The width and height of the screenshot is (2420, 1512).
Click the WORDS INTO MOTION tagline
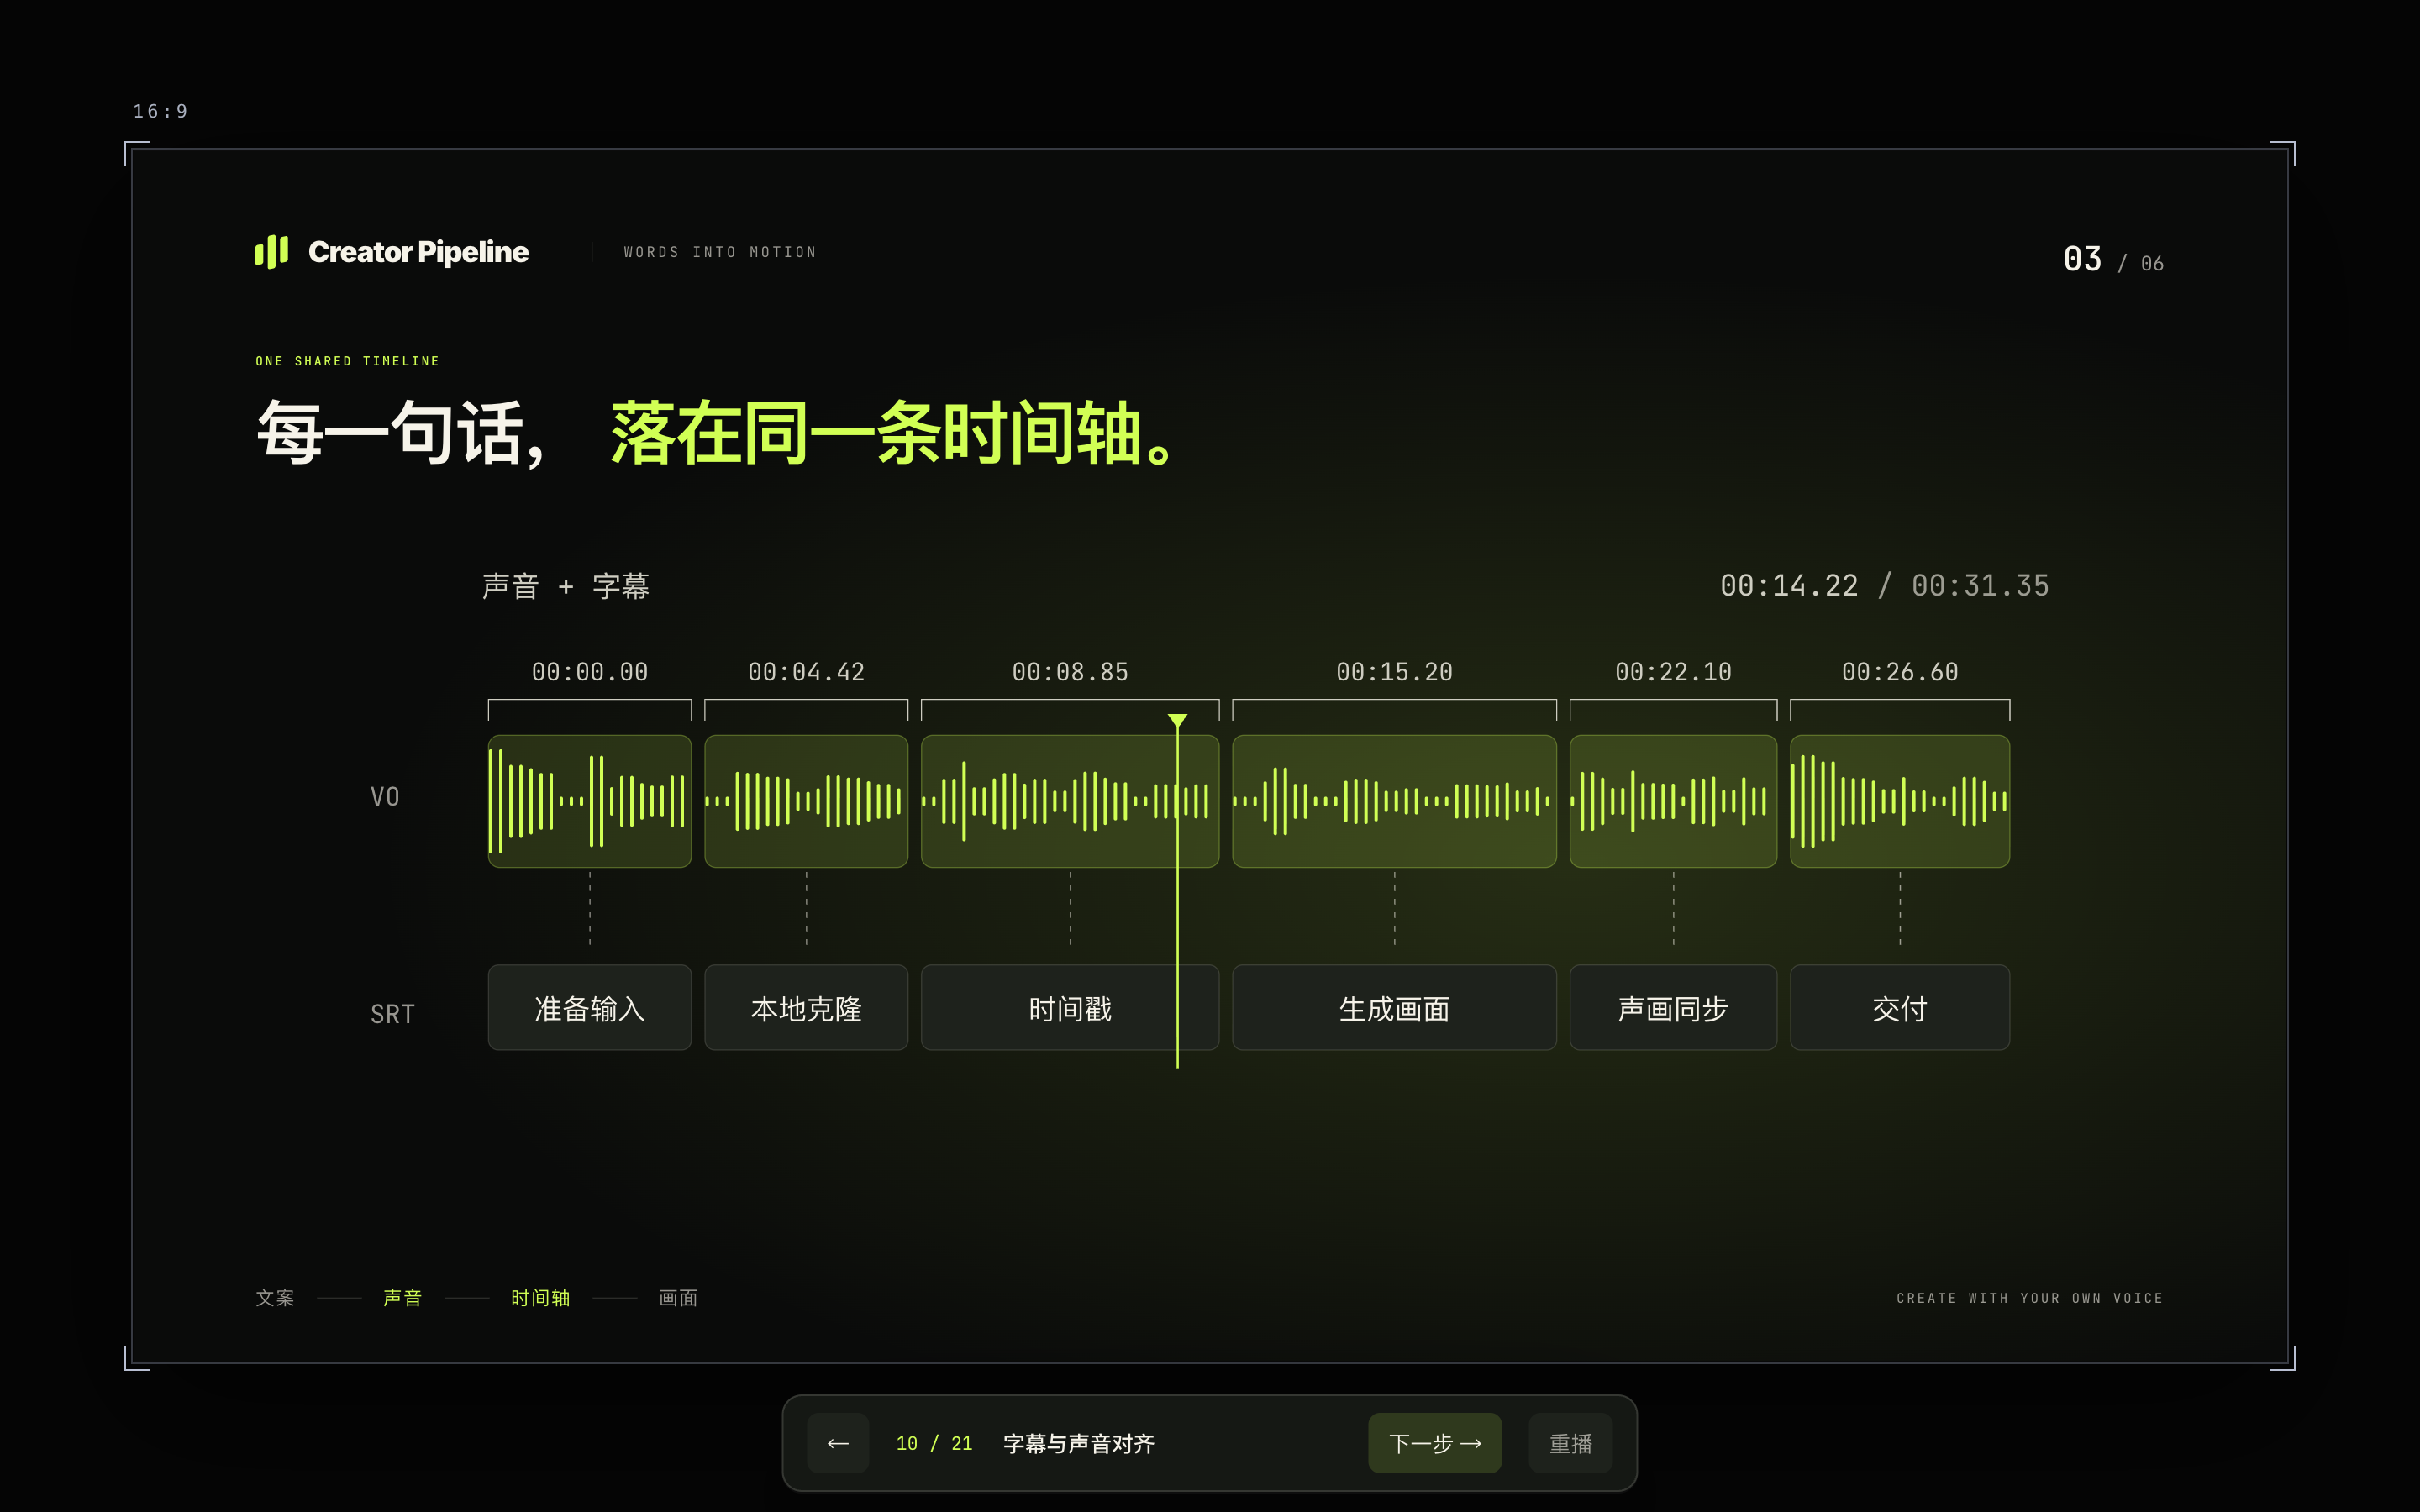pos(720,252)
